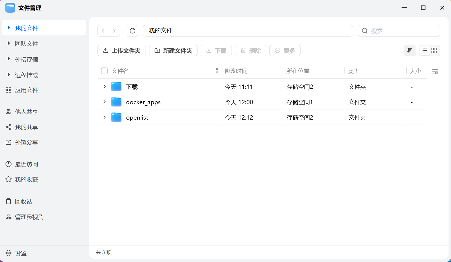The image size is (451, 262).
Task: Go back with the left arrow
Action: pyautogui.click(x=103, y=31)
